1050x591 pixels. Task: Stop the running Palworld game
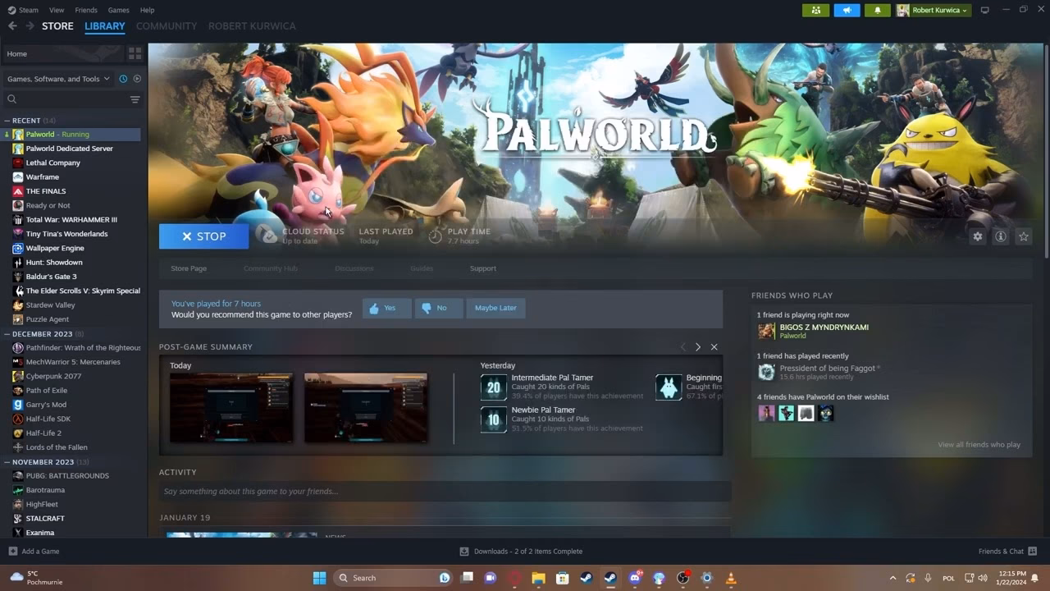point(203,236)
